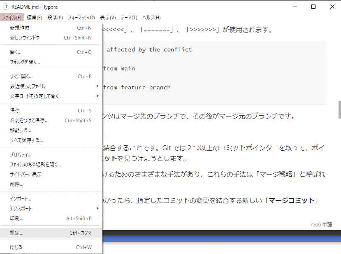Choose 名前をつけて保存... entry

point(51,120)
